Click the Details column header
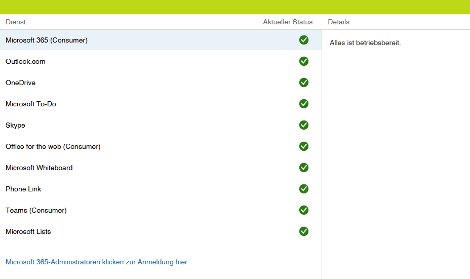 click(x=338, y=22)
